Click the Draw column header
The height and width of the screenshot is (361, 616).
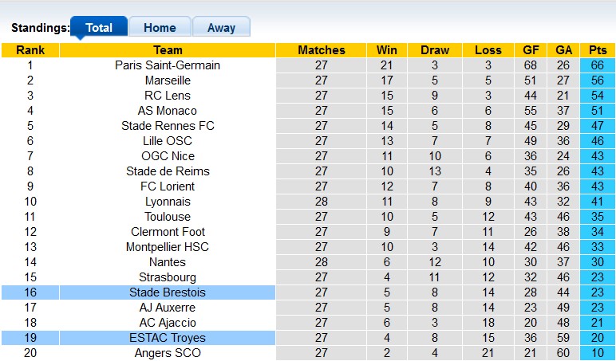coord(435,50)
